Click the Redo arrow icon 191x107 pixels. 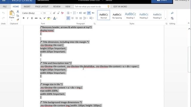tap(3, 18)
